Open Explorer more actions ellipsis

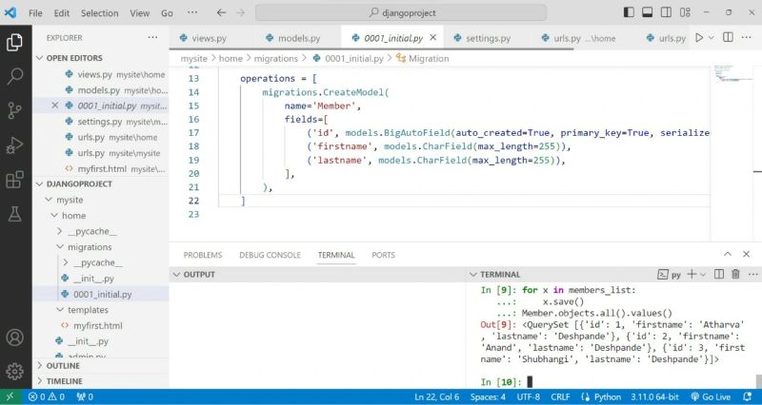(x=152, y=37)
